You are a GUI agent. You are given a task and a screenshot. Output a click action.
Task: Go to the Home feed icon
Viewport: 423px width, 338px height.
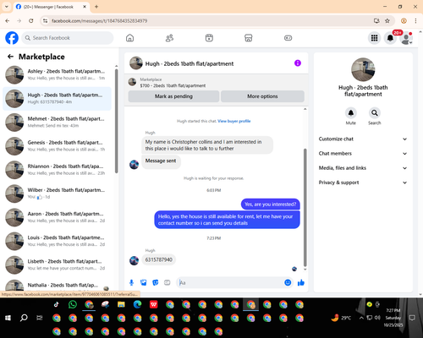tap(129, 38)
